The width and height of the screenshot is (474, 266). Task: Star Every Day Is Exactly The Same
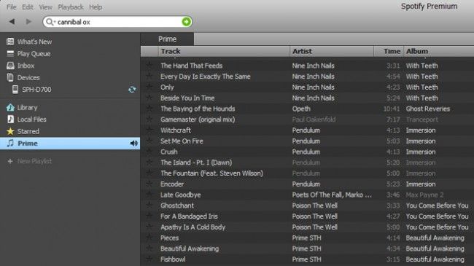149,76
